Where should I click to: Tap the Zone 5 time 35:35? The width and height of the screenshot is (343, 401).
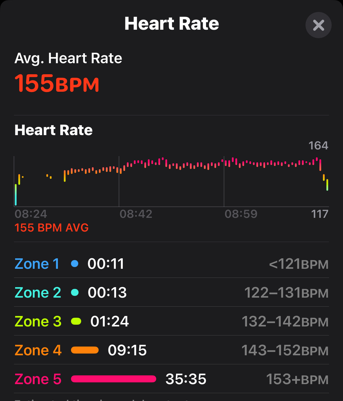click(x=186, y=379)
